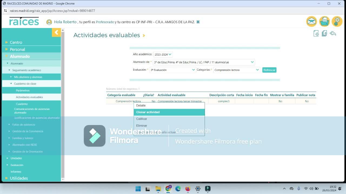Click the raíces logo

[x=24, y=21]
